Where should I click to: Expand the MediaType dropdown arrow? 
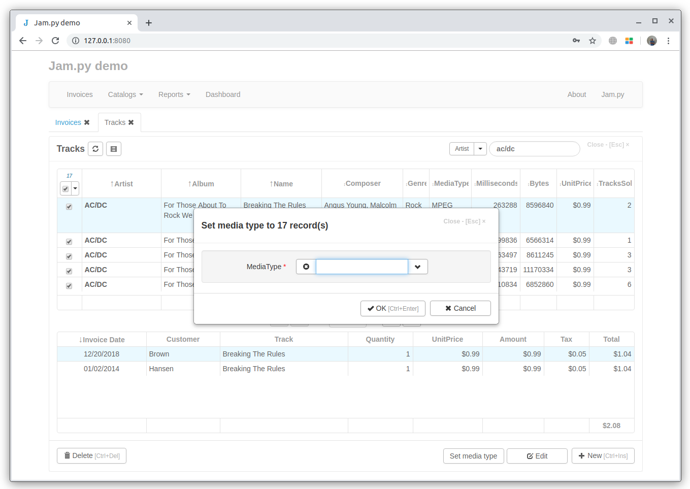pos(418,267)
